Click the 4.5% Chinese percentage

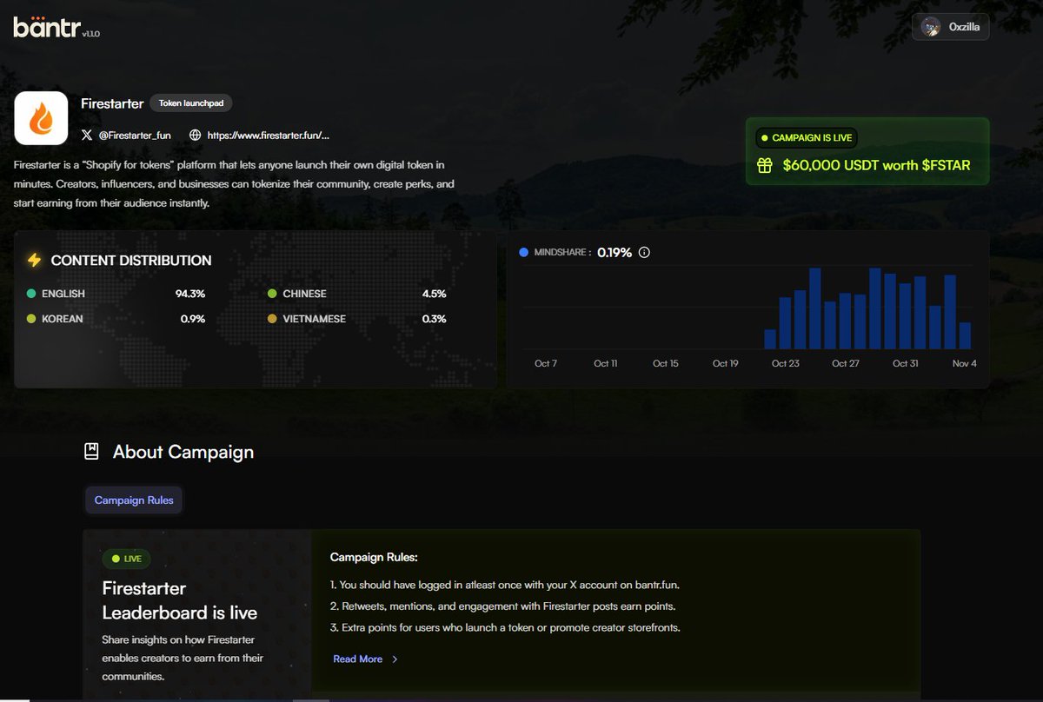tap(435, 294)
